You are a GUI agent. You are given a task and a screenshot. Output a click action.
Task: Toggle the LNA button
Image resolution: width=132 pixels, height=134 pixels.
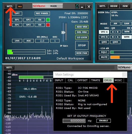point(17,41)
